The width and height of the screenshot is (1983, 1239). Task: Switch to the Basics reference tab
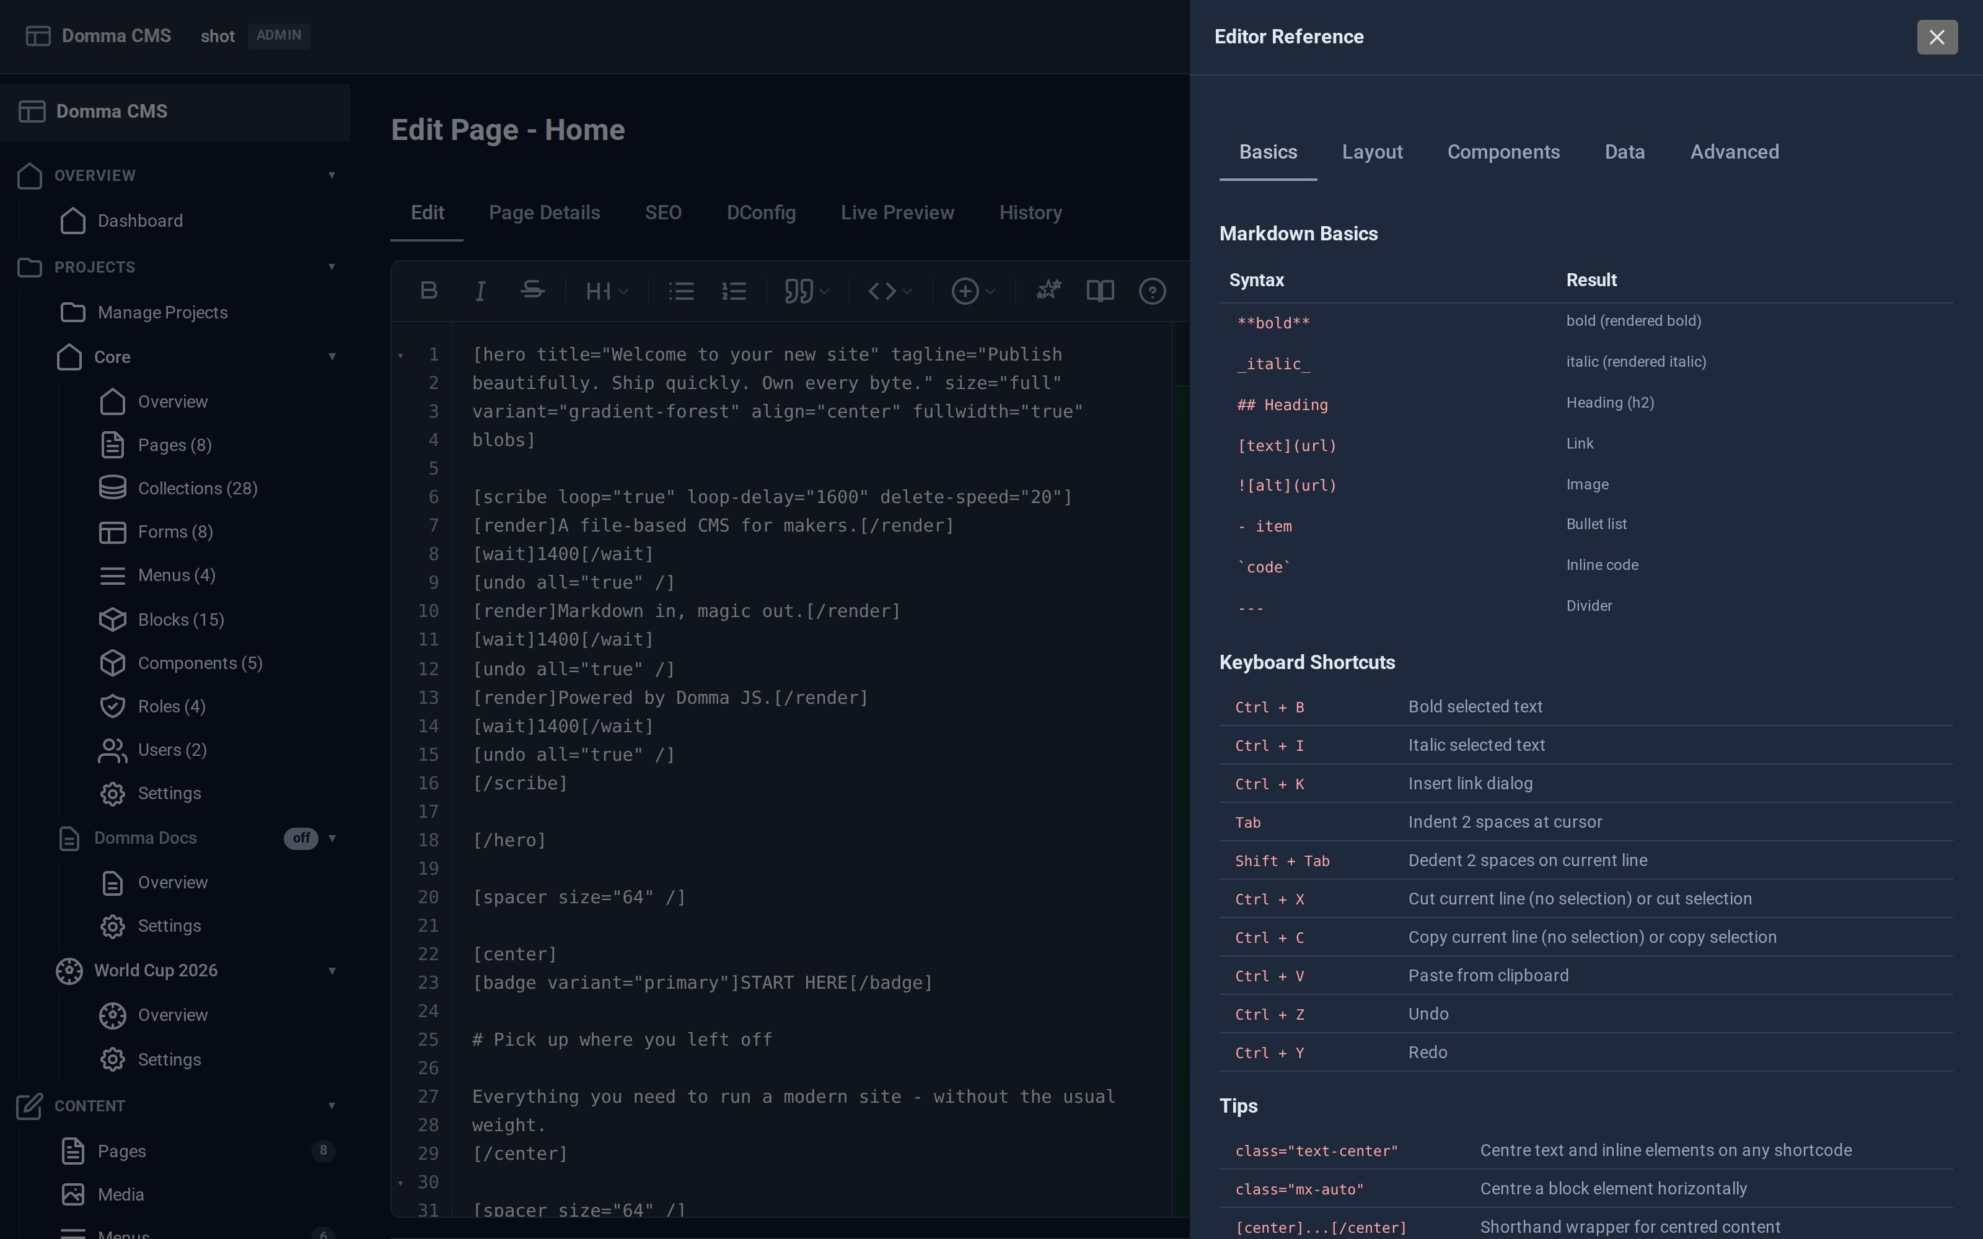click(x=1268, y=152)
